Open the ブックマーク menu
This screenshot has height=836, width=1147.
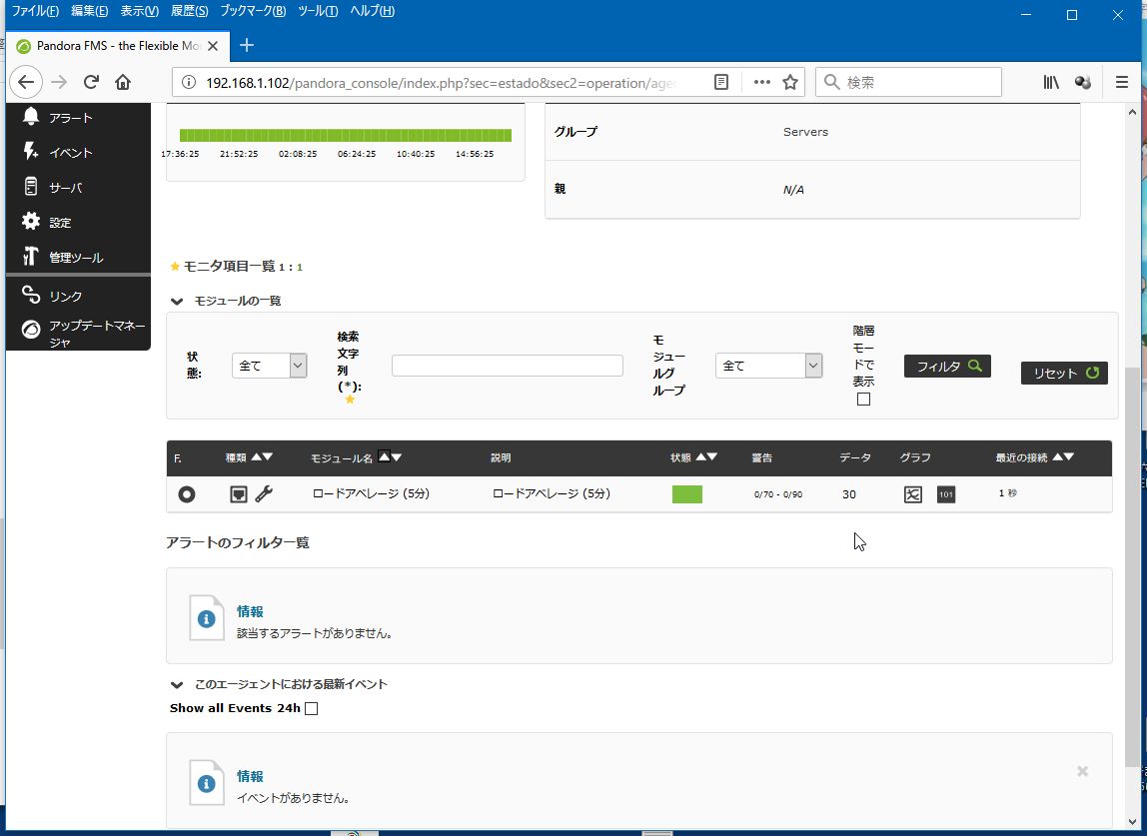pos(253,11)
